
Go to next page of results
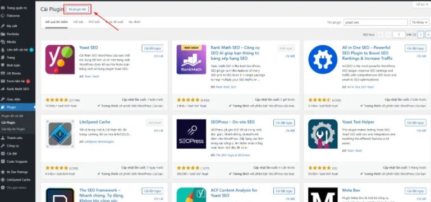[x=420, y=35]
